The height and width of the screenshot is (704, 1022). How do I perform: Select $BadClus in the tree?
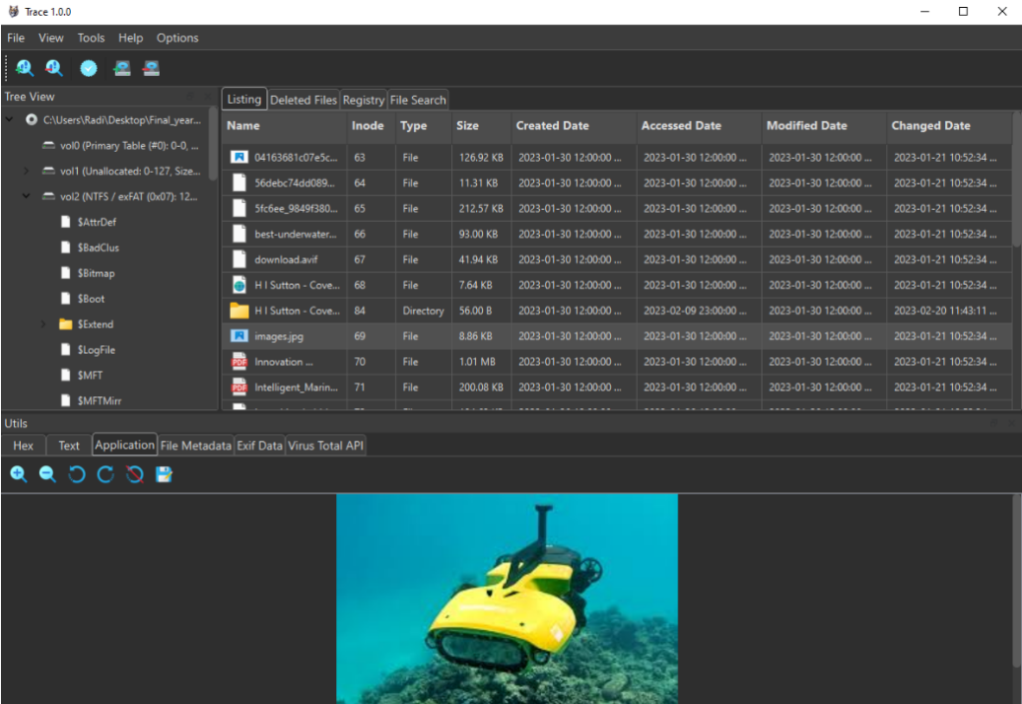click(x=89, y=247)
